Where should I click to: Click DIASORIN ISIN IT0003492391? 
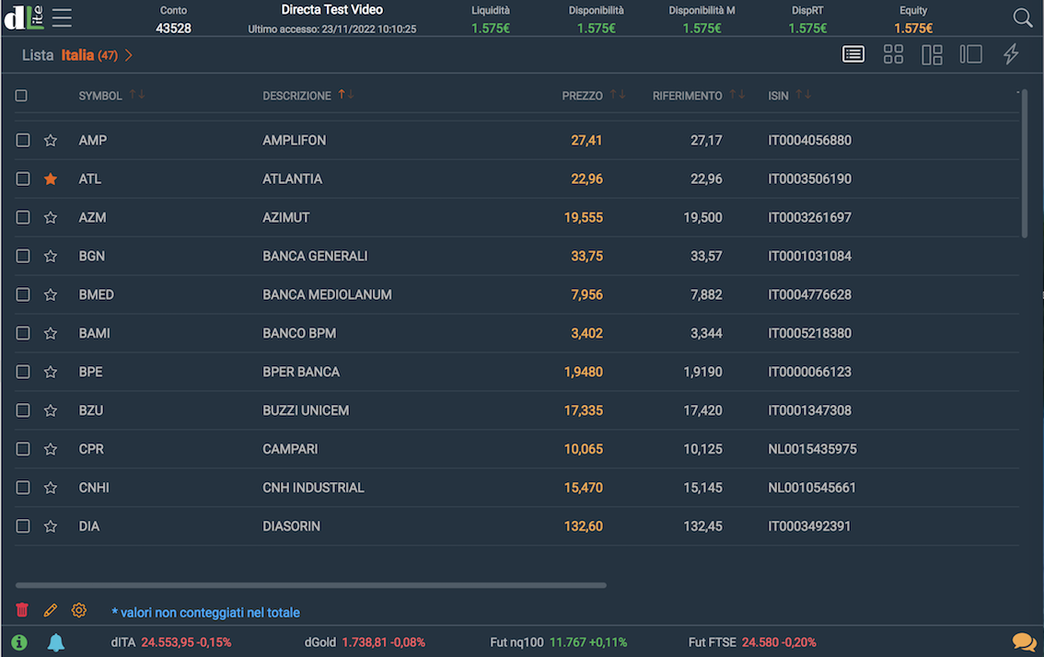[x=809, y=526]
